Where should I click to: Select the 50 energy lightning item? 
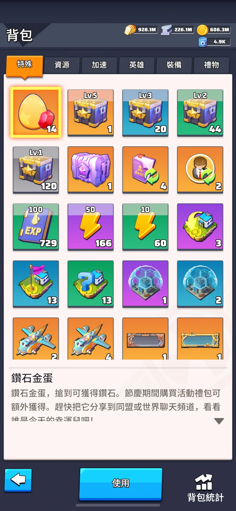90,227
